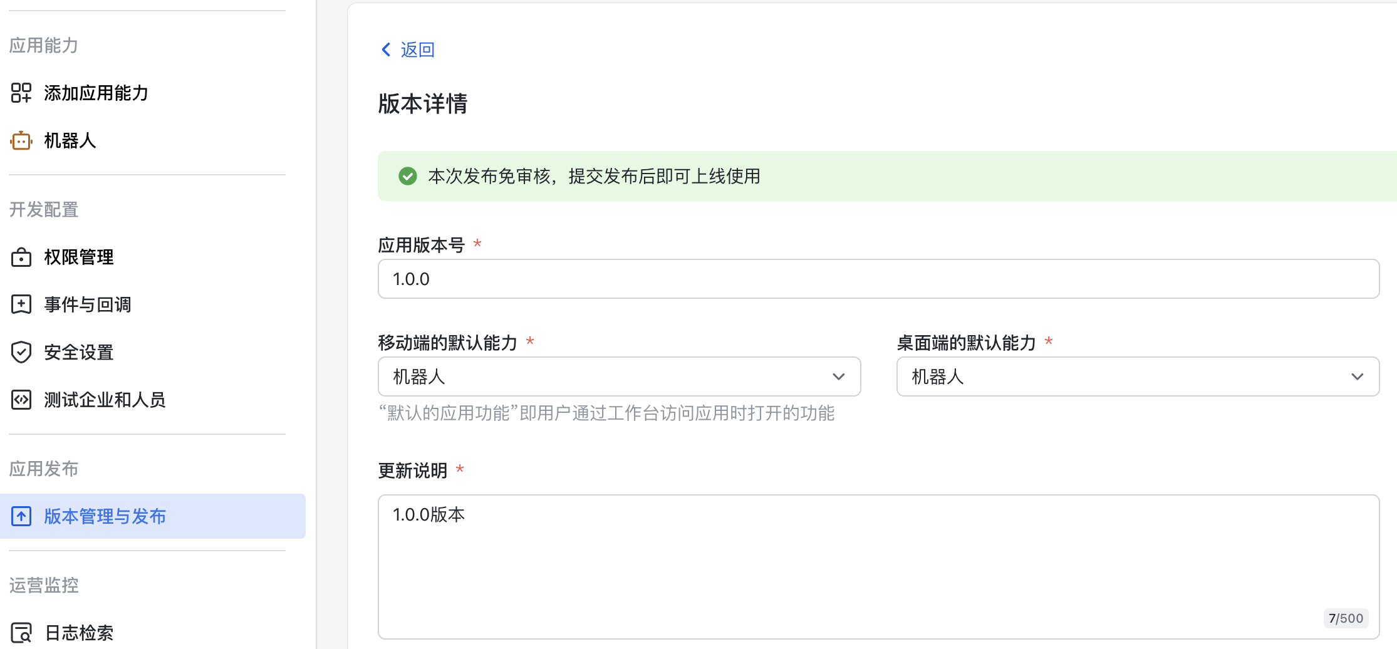Click the test enterprise and members icon
Screen dimensions: 1397x649
point(21,400)
